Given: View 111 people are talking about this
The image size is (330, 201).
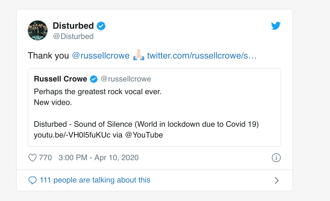Looking at the screenshot, I should pos(95,180).
